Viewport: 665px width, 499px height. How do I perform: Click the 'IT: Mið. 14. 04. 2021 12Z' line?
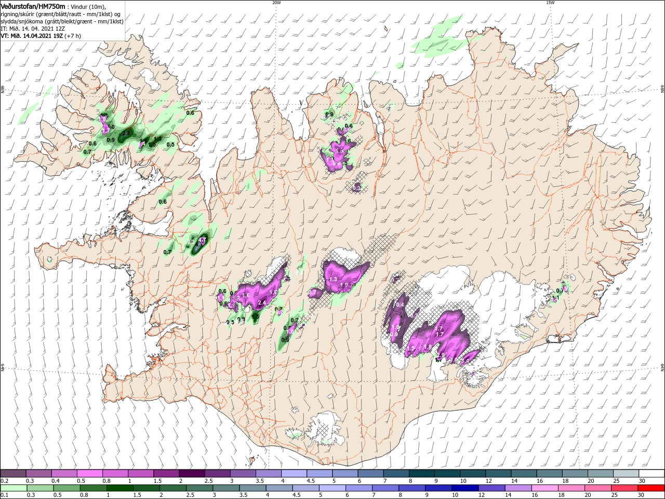33,28
